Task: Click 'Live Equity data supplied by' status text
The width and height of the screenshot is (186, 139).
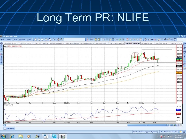Action: [x=144, y=132]
